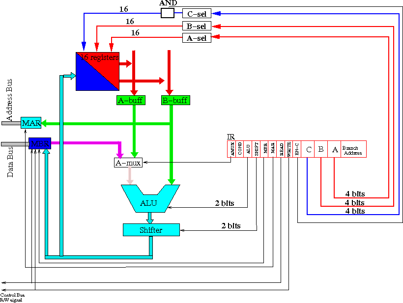The width and height of the screenshot is (403, 303).
Task: Select the A-mux box
Action: pyautogui.click(x=128, y=162)
